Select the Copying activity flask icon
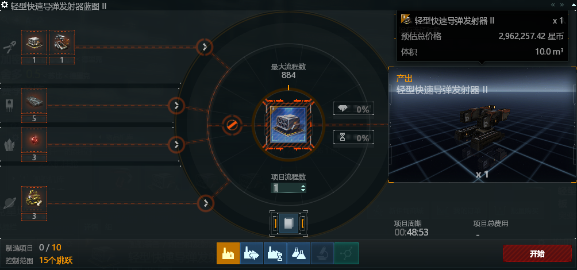Screen dimensions: 577x270 click(299, 253)
